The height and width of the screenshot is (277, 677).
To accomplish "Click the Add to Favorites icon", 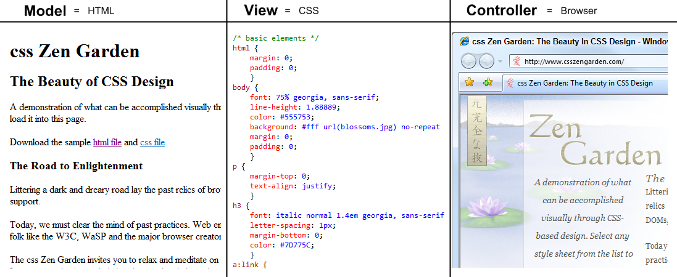I will (488, 82).
